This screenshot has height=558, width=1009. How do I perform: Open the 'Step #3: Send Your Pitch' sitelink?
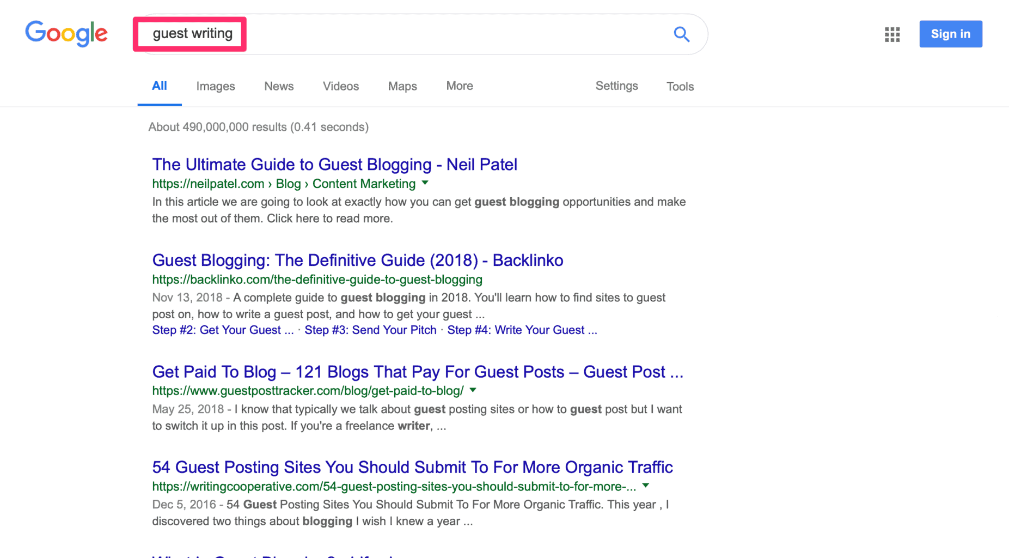point(370,330)
